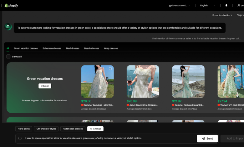Open the notifications bell
Image resolution: width=244 pixels, height=147 pixels.
[x=226, y=5]
